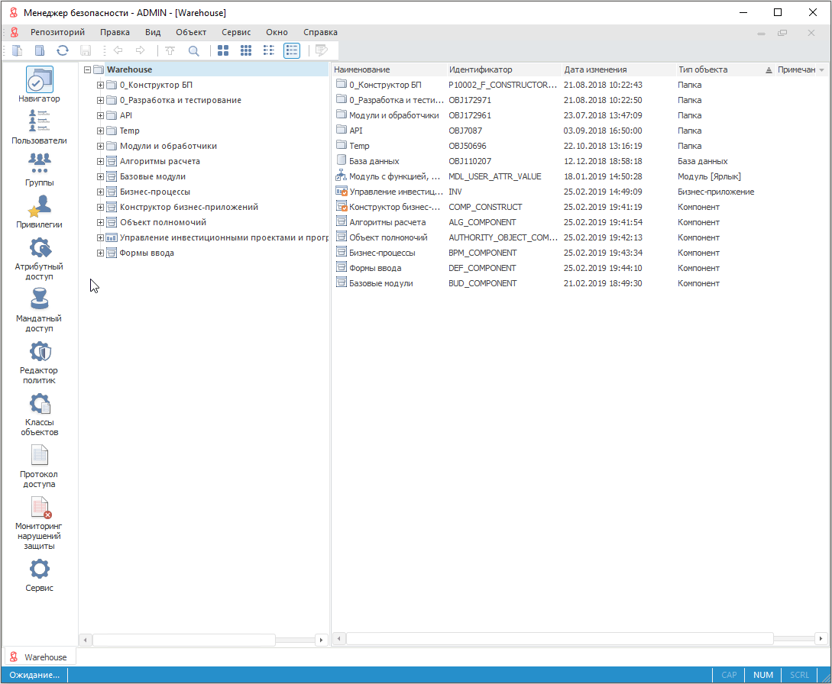This screenshot has width=832, height=684.
Task: Expand 0_Разработка и тестирование tree node
Action: (100, 100)
